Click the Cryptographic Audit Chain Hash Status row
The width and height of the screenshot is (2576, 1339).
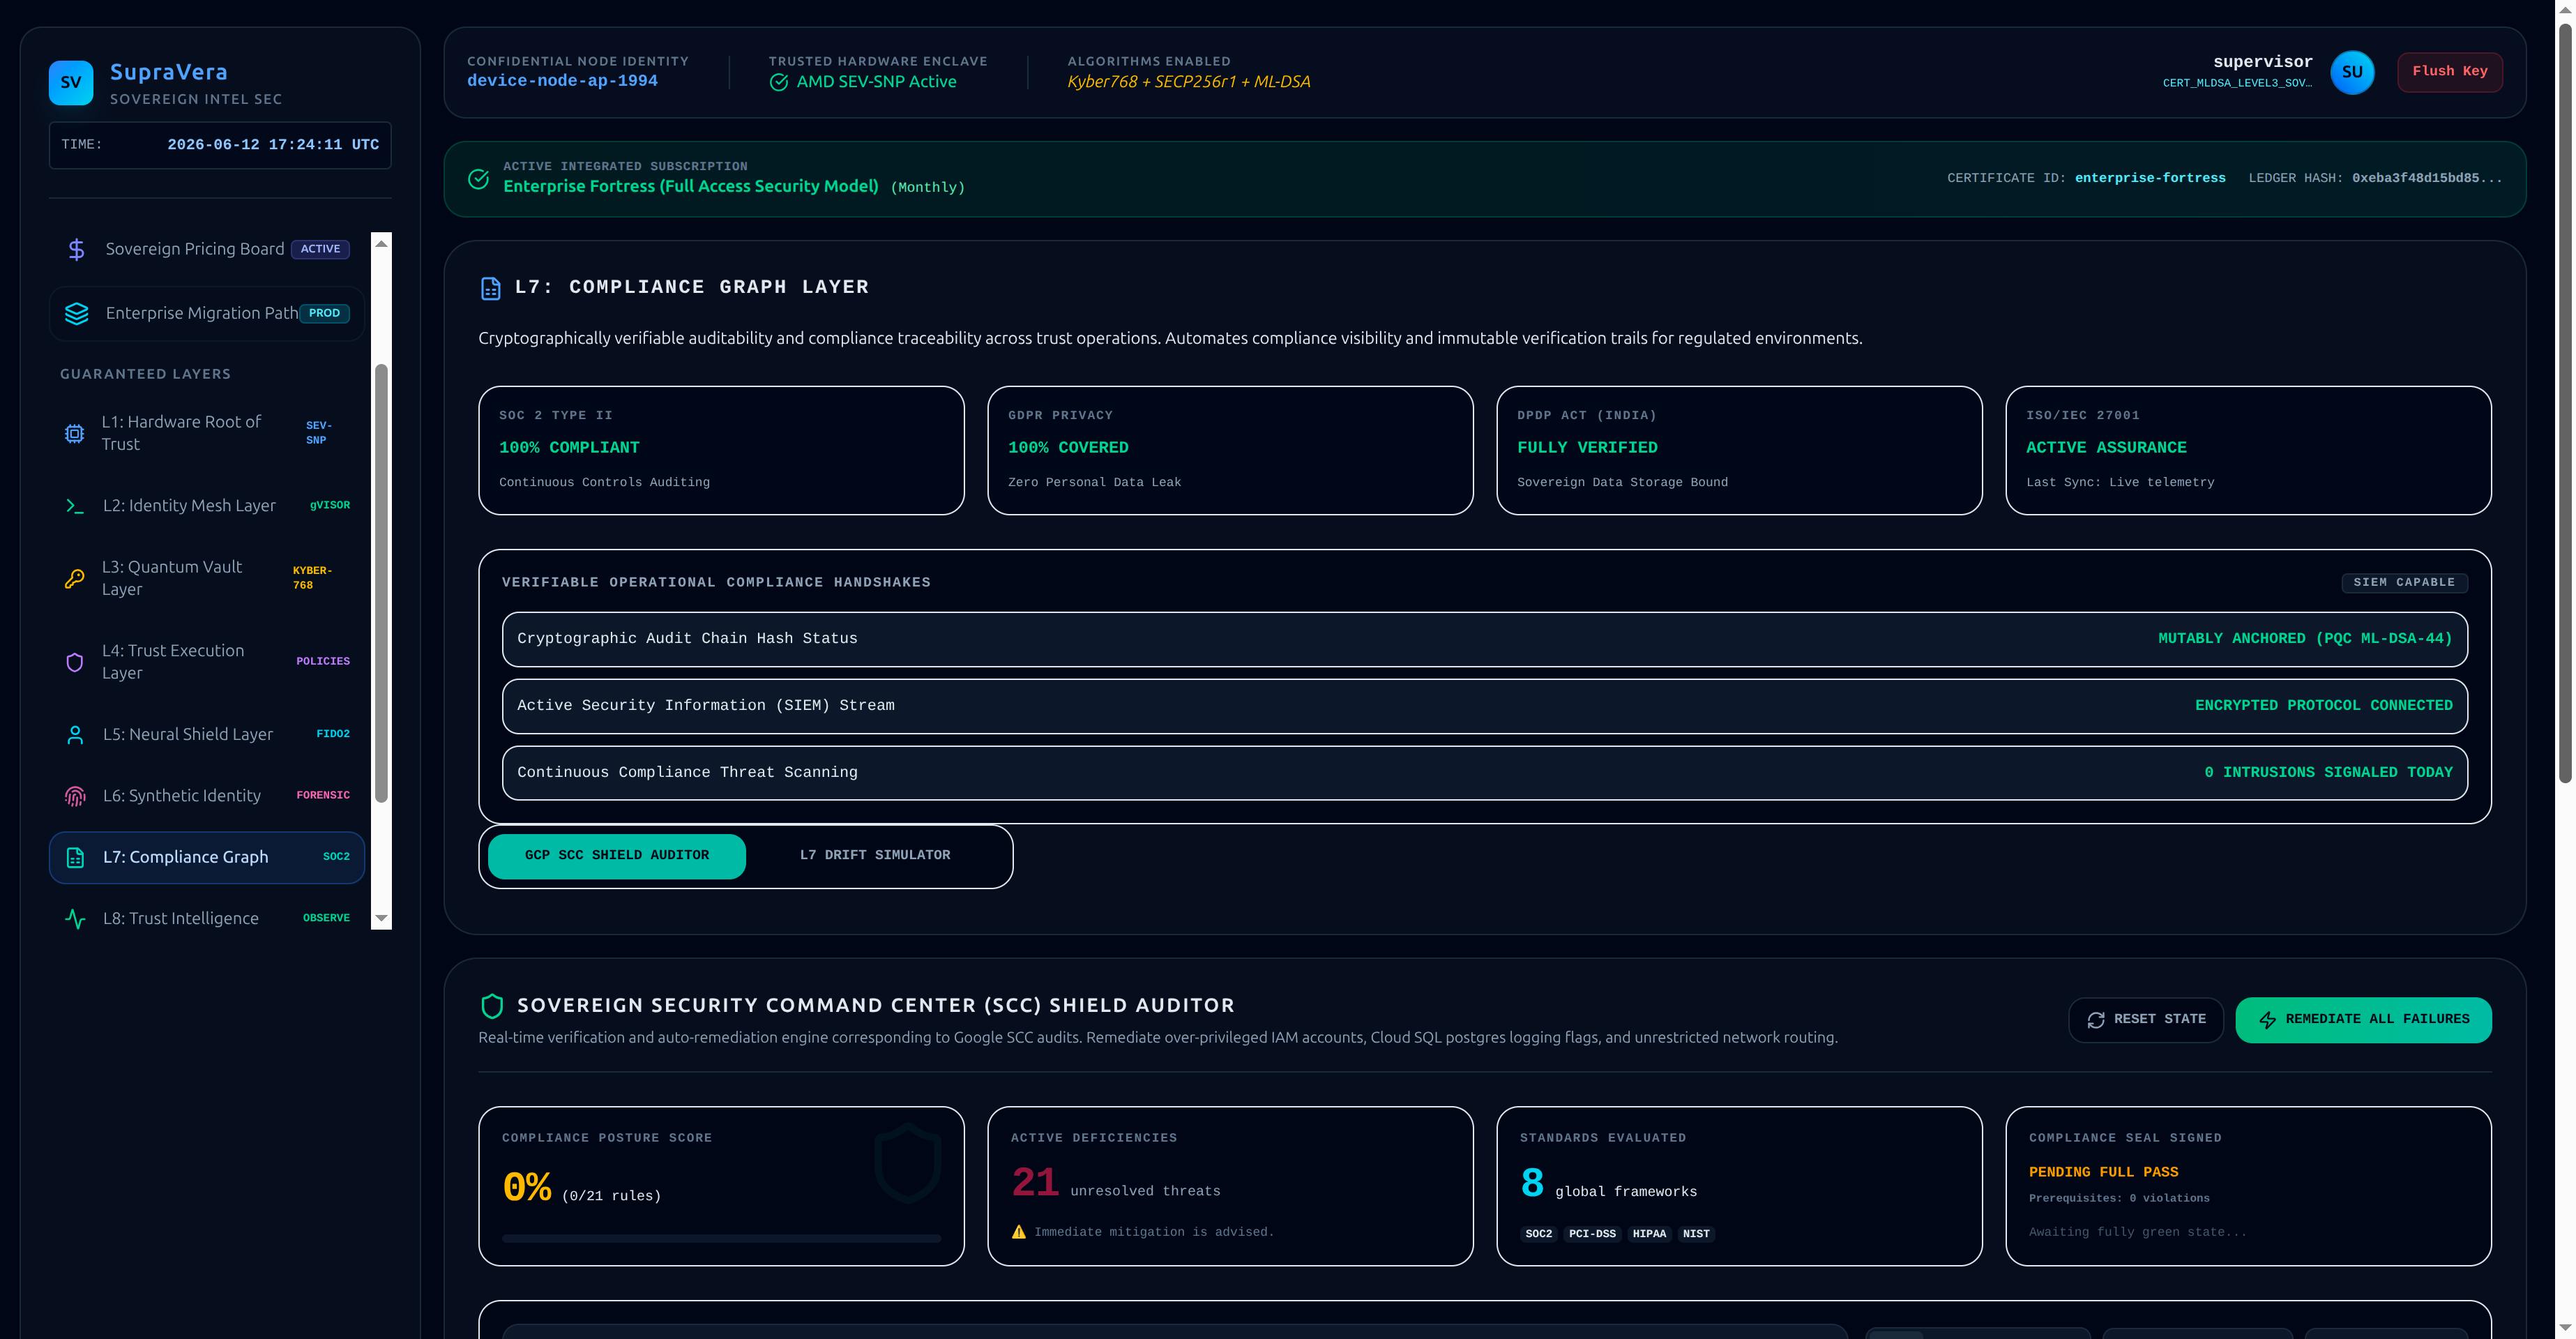[1485, 640]
